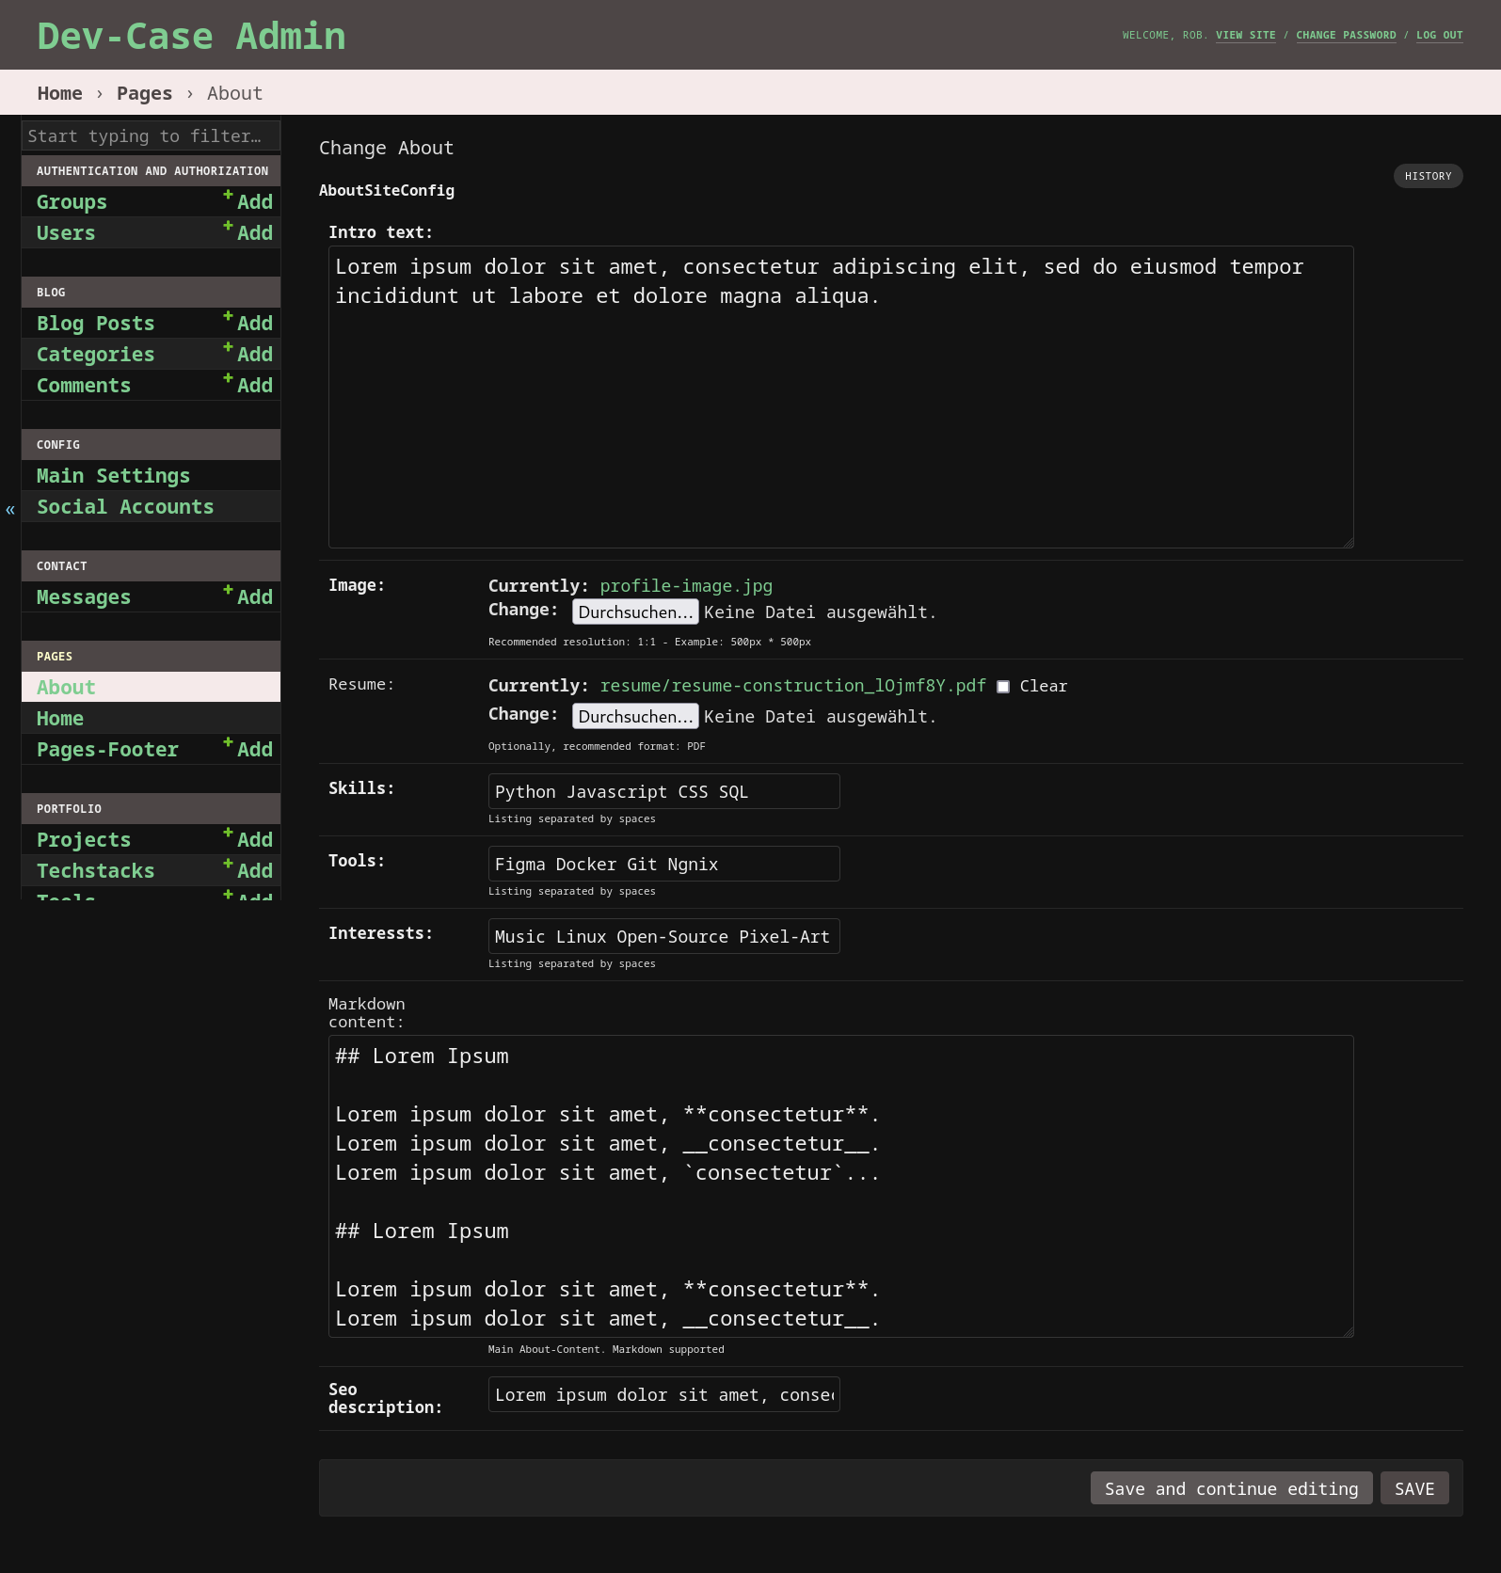This screenshot has width=1501, height=1573.
Task: Open the profile-image.jpg link
Action: [686, 586]
